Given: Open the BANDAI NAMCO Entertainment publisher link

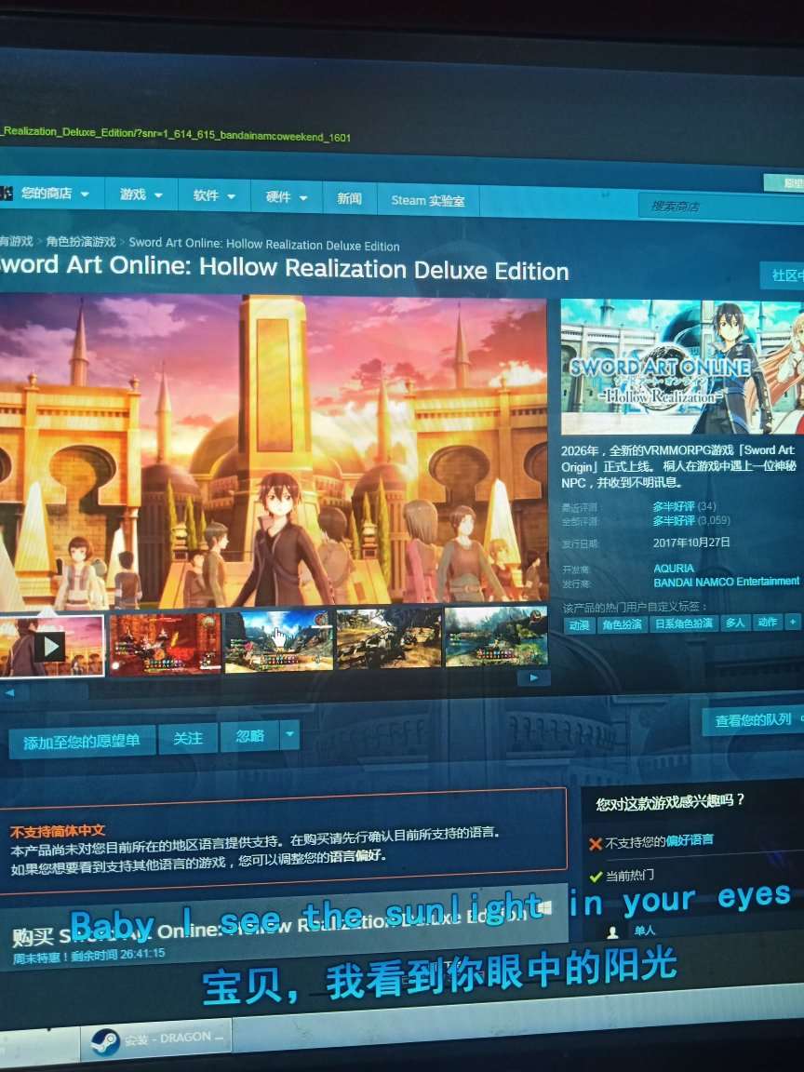Looking at the screenshot, I should [726, 582].
